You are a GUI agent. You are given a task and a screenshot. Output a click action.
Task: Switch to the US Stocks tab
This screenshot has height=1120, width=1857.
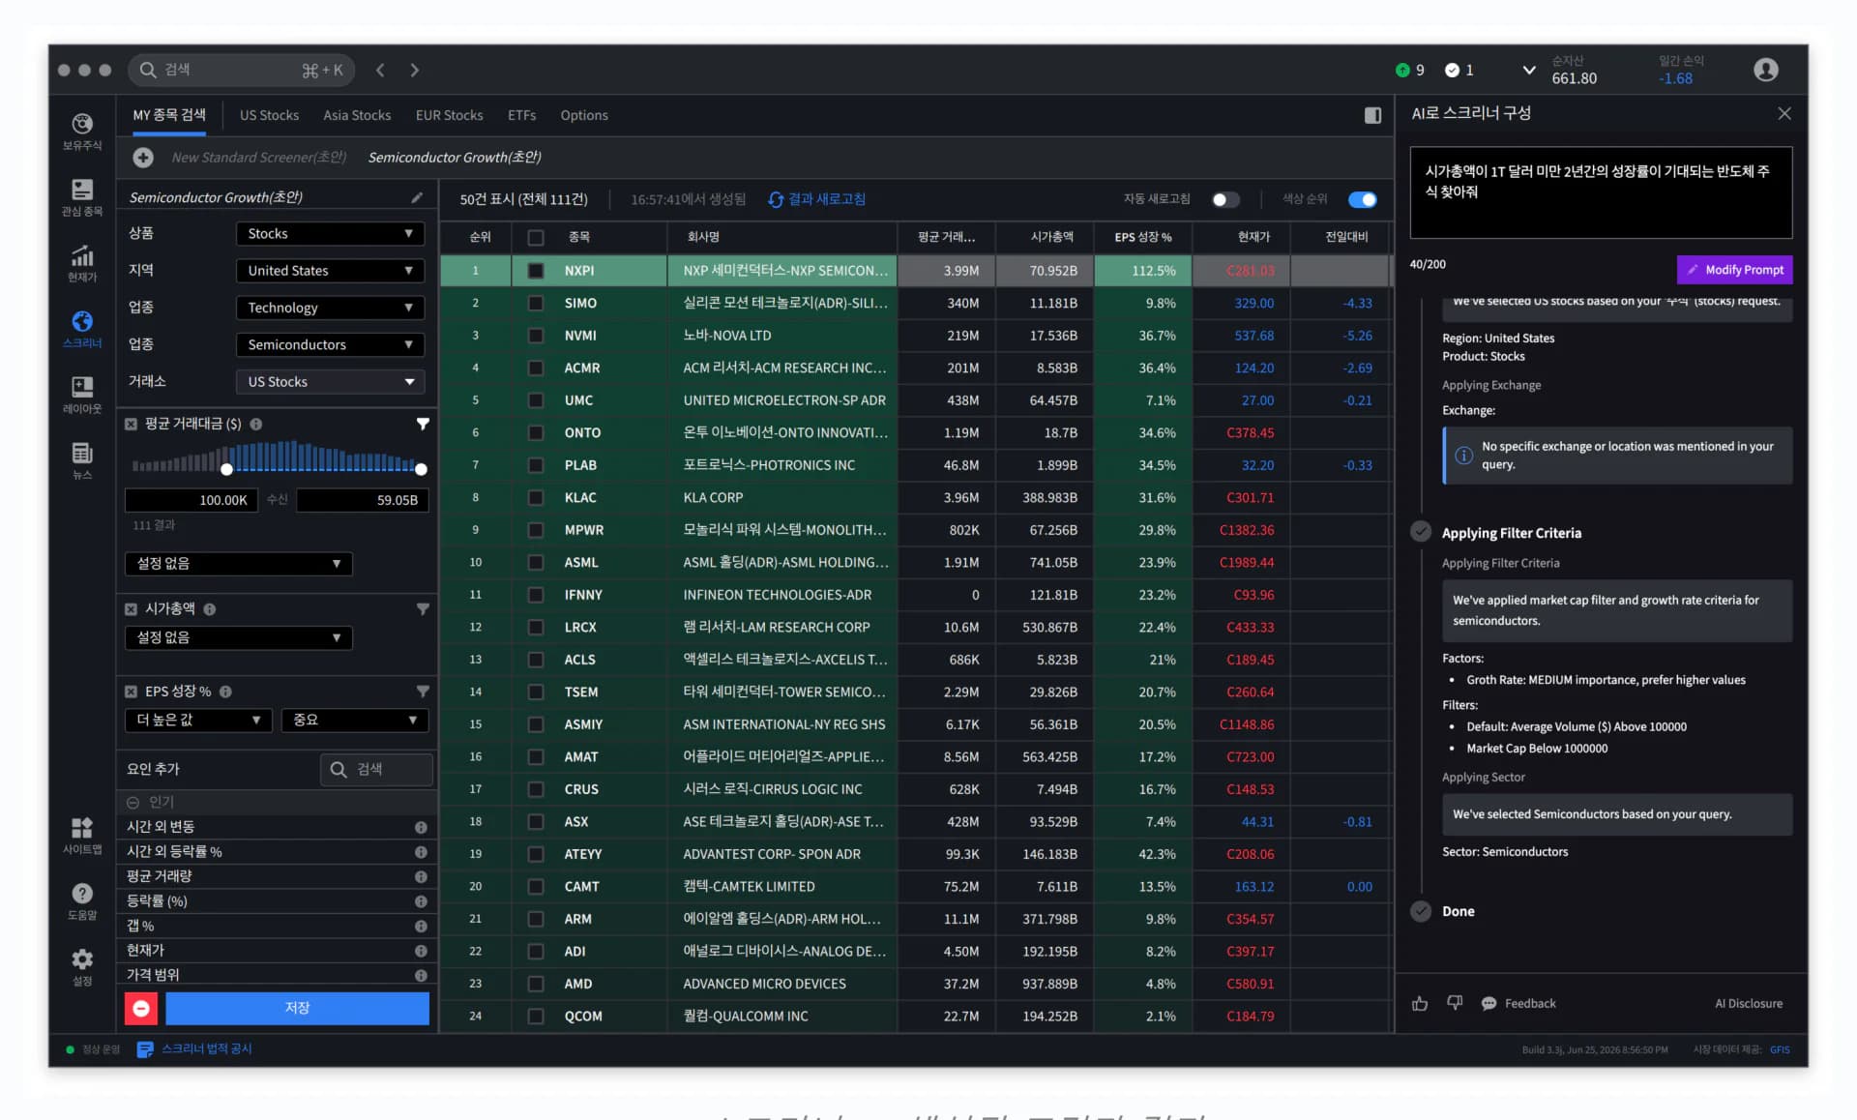click(269, 115)
